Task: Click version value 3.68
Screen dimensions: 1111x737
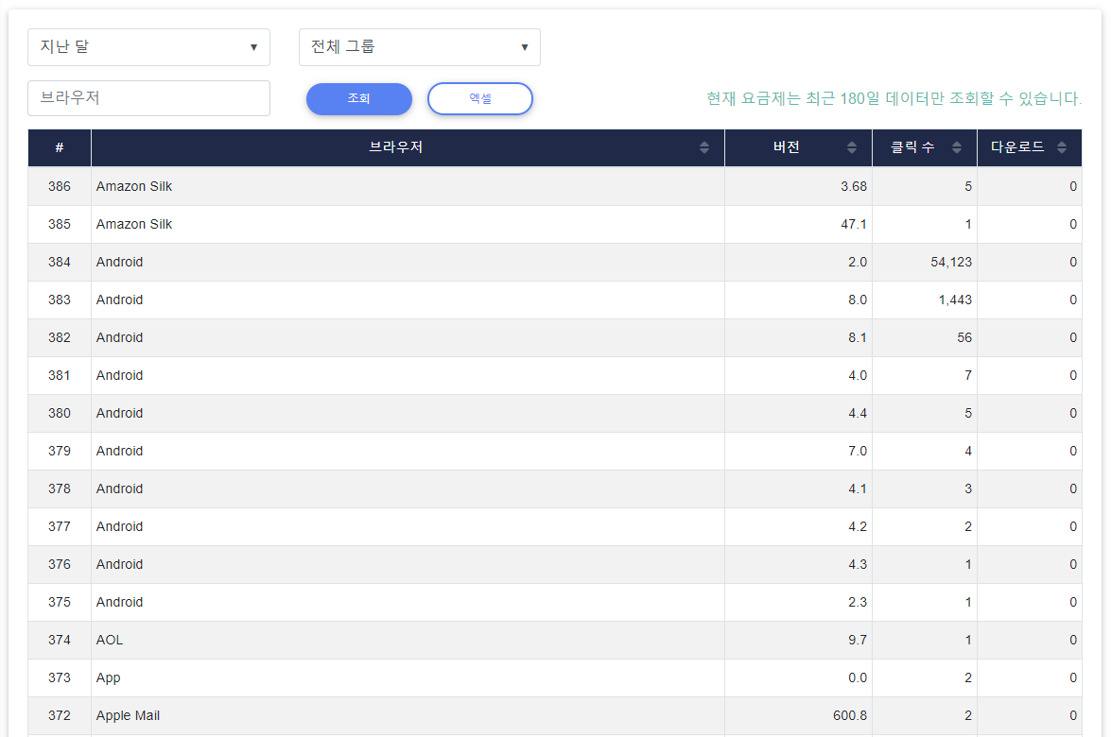Action: (853, 186)
